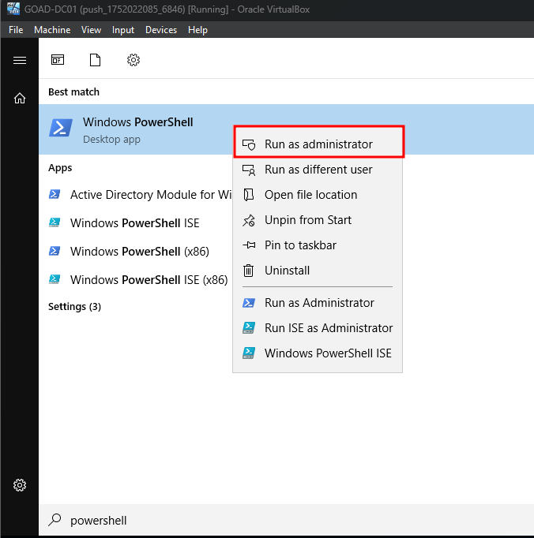The image size is (534, 538).
Task: Filter search results by Documents icon
Action: pyautogui.click(x=95, y=60)
